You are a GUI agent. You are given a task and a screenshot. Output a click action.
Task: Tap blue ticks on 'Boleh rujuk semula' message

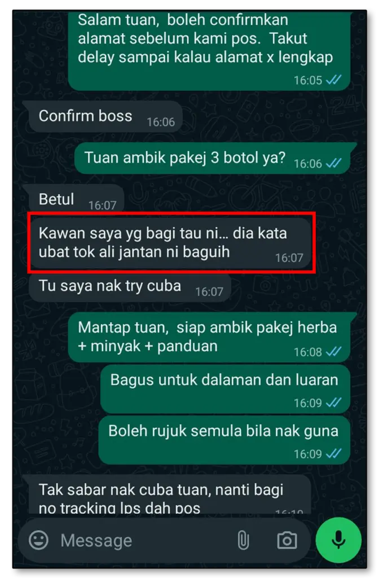[334, 453]
